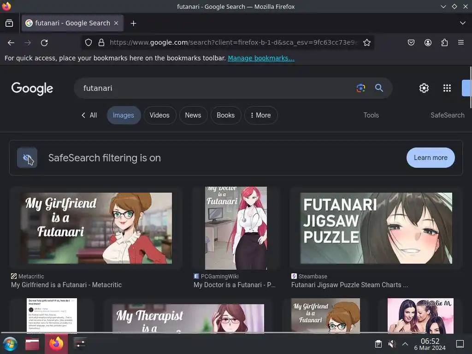472x354 pixels.
Task: Open the tracking protection shield icon
Action: tap(88, 43)
